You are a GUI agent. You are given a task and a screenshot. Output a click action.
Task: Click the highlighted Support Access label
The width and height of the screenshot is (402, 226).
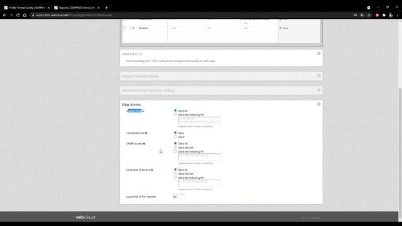point(136,110)
